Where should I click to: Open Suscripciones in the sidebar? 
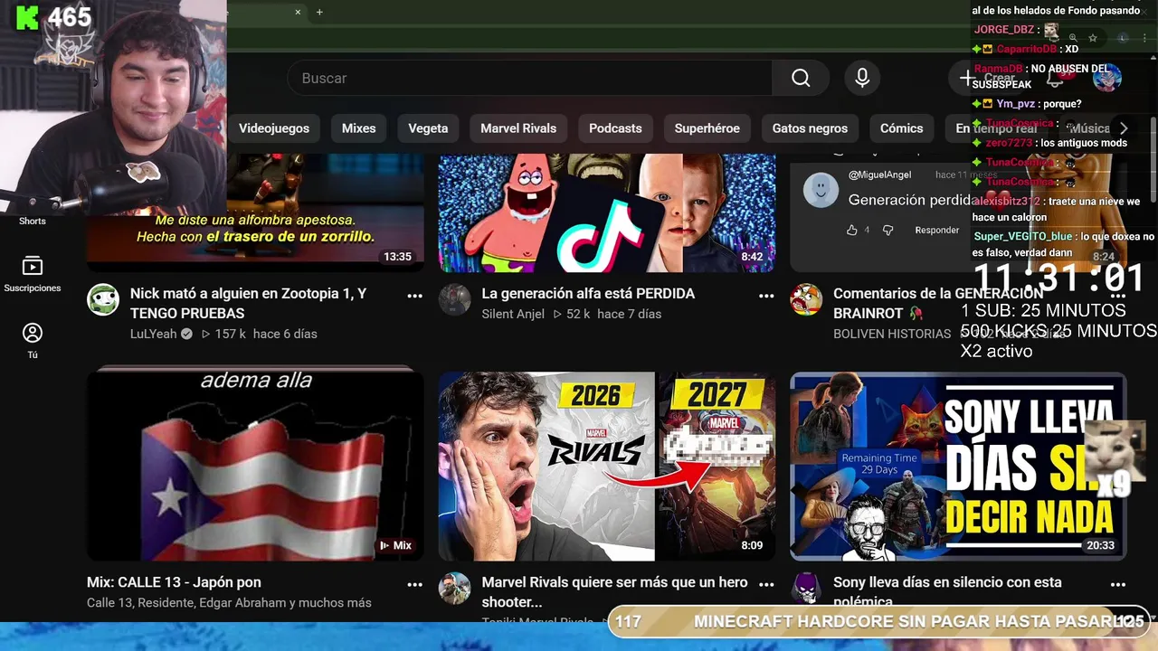(33, 275)
